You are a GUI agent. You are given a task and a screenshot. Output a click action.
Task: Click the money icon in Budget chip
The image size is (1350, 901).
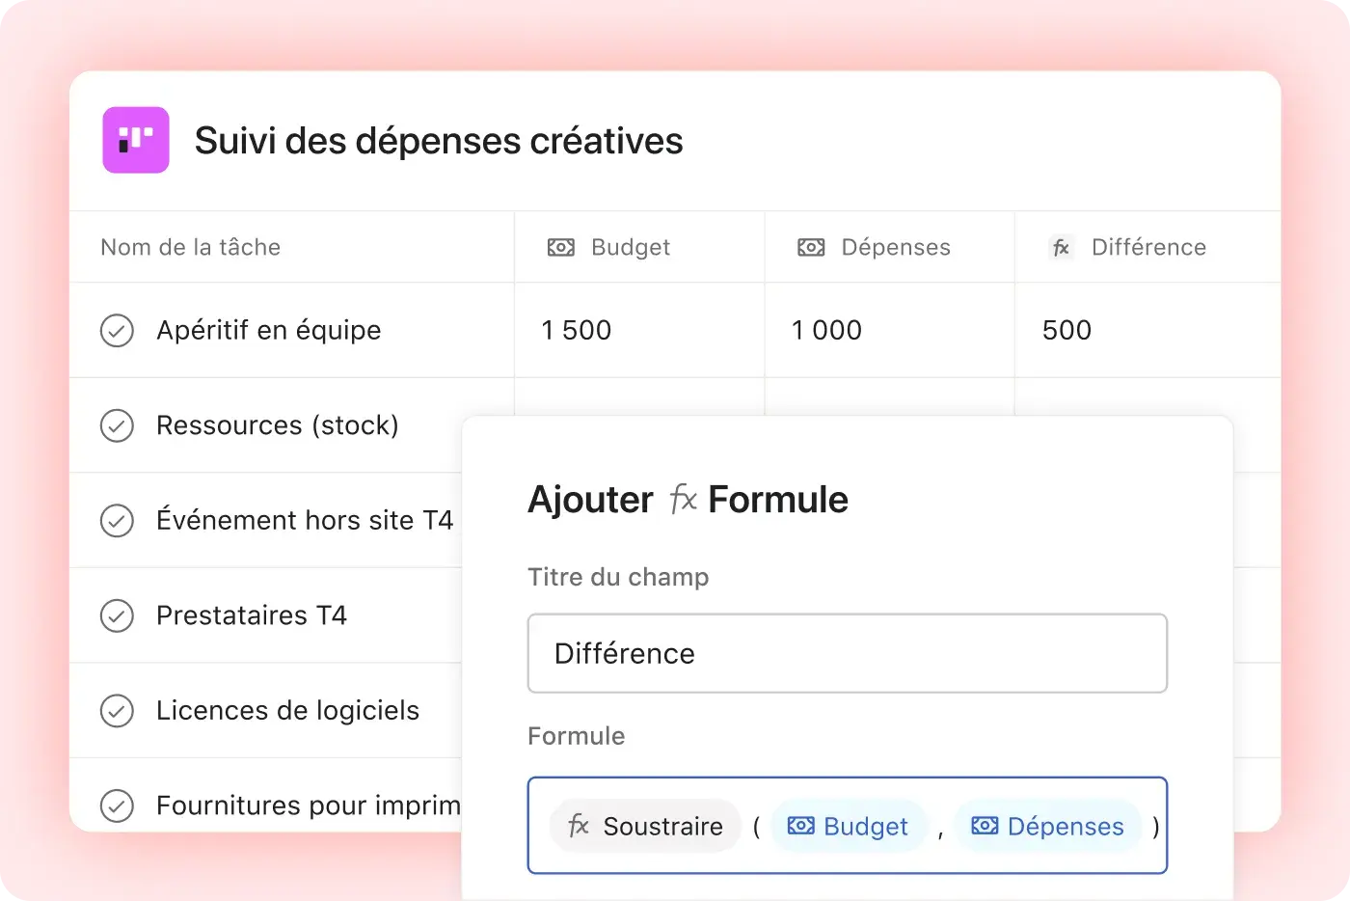click(x=800, y=826)
